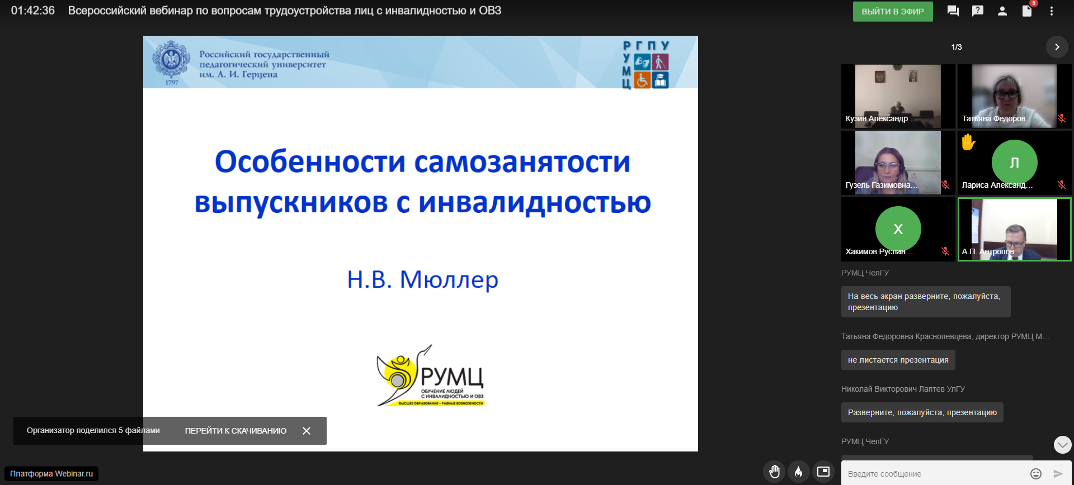
Task: Open the chat panel icon
Action: point(953,11)
